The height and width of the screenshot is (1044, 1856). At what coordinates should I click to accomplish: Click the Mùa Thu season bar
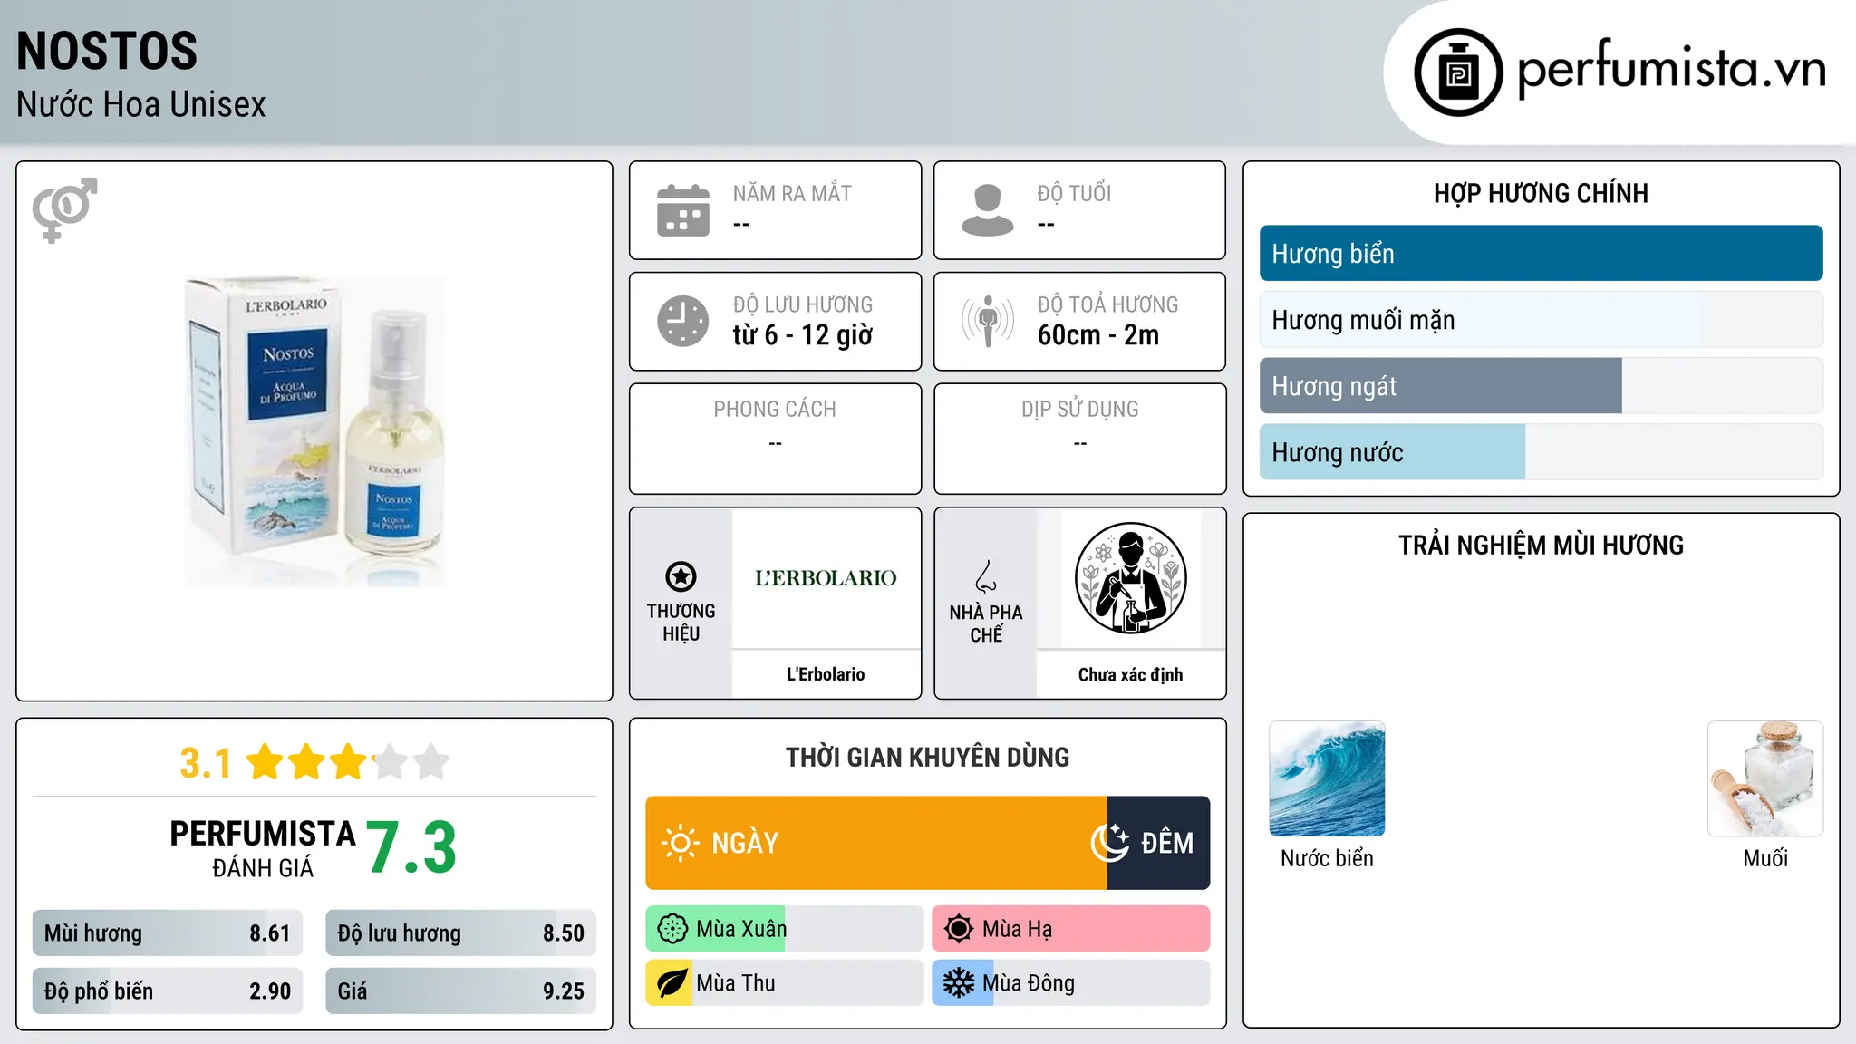(785, 983)
